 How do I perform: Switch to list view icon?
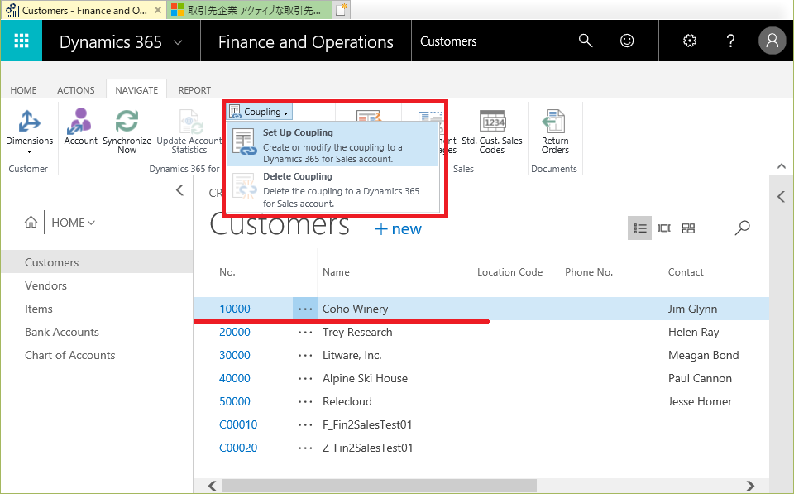click(x=639, y=228)
